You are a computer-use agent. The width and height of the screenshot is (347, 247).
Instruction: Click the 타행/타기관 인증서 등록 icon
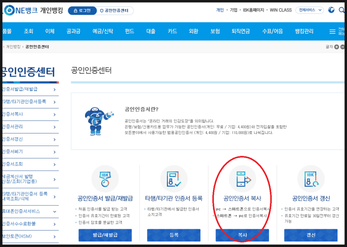pos(174,179)
